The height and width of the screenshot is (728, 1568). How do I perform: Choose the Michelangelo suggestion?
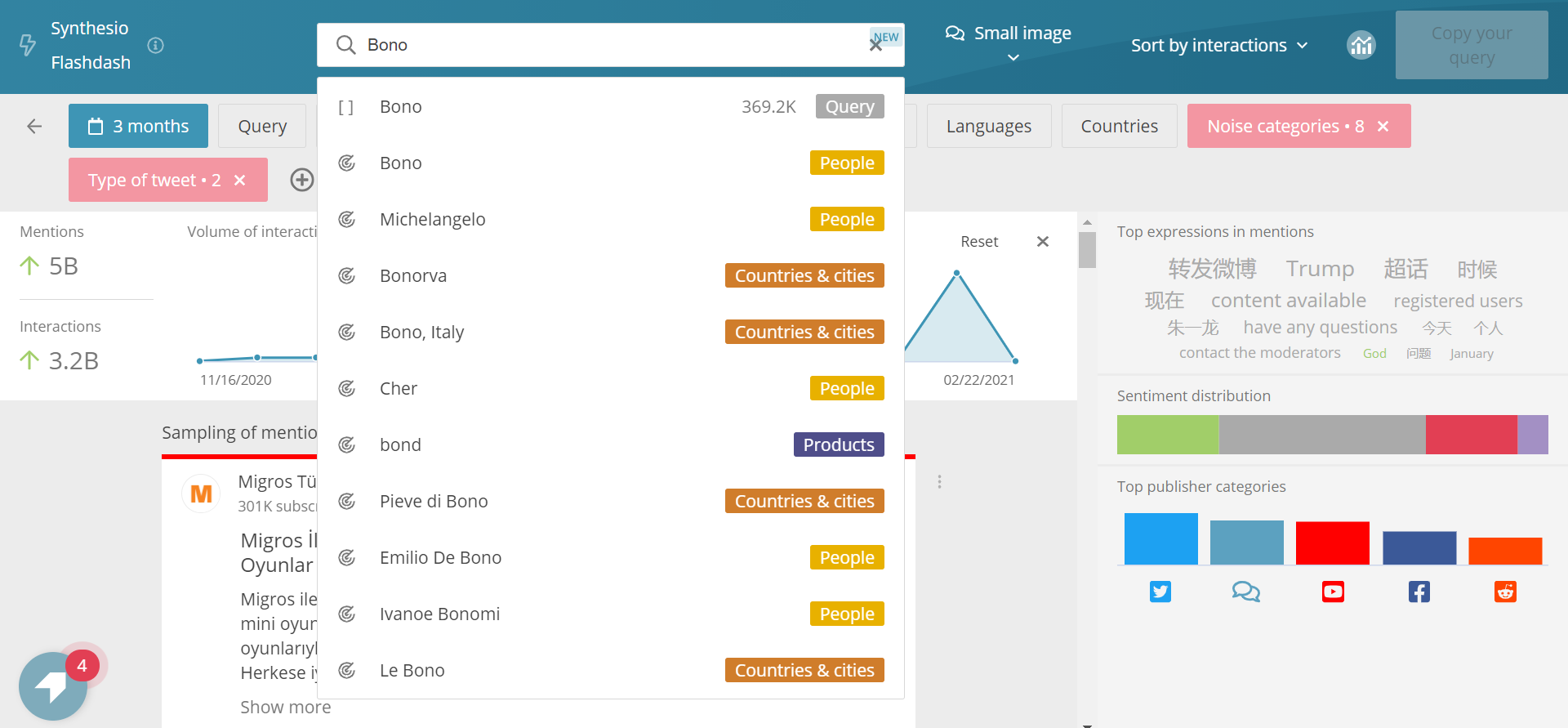pyautogui.click(x=611, y=220)
